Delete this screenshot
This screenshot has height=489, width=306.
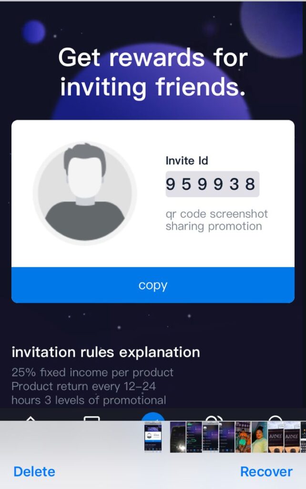click(34, 471)
